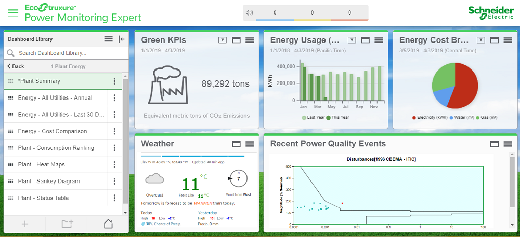Click the red alarm counter showing 0
Image resolution: width=520 pixels, height=237 pixels.
coord(349,13)
